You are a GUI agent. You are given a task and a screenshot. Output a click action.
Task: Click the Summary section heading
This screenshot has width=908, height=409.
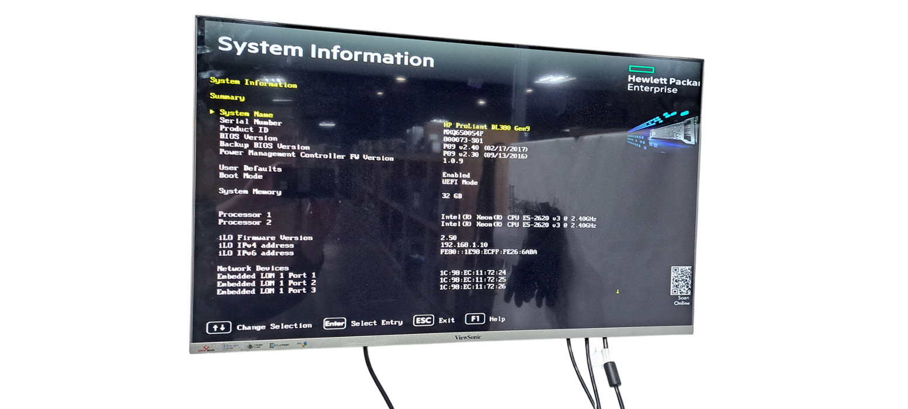click(227, 97)
